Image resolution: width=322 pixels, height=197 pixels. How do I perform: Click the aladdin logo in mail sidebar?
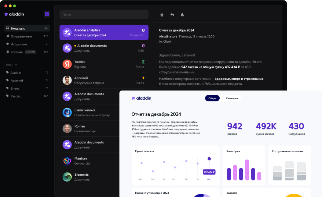(14, 14)
